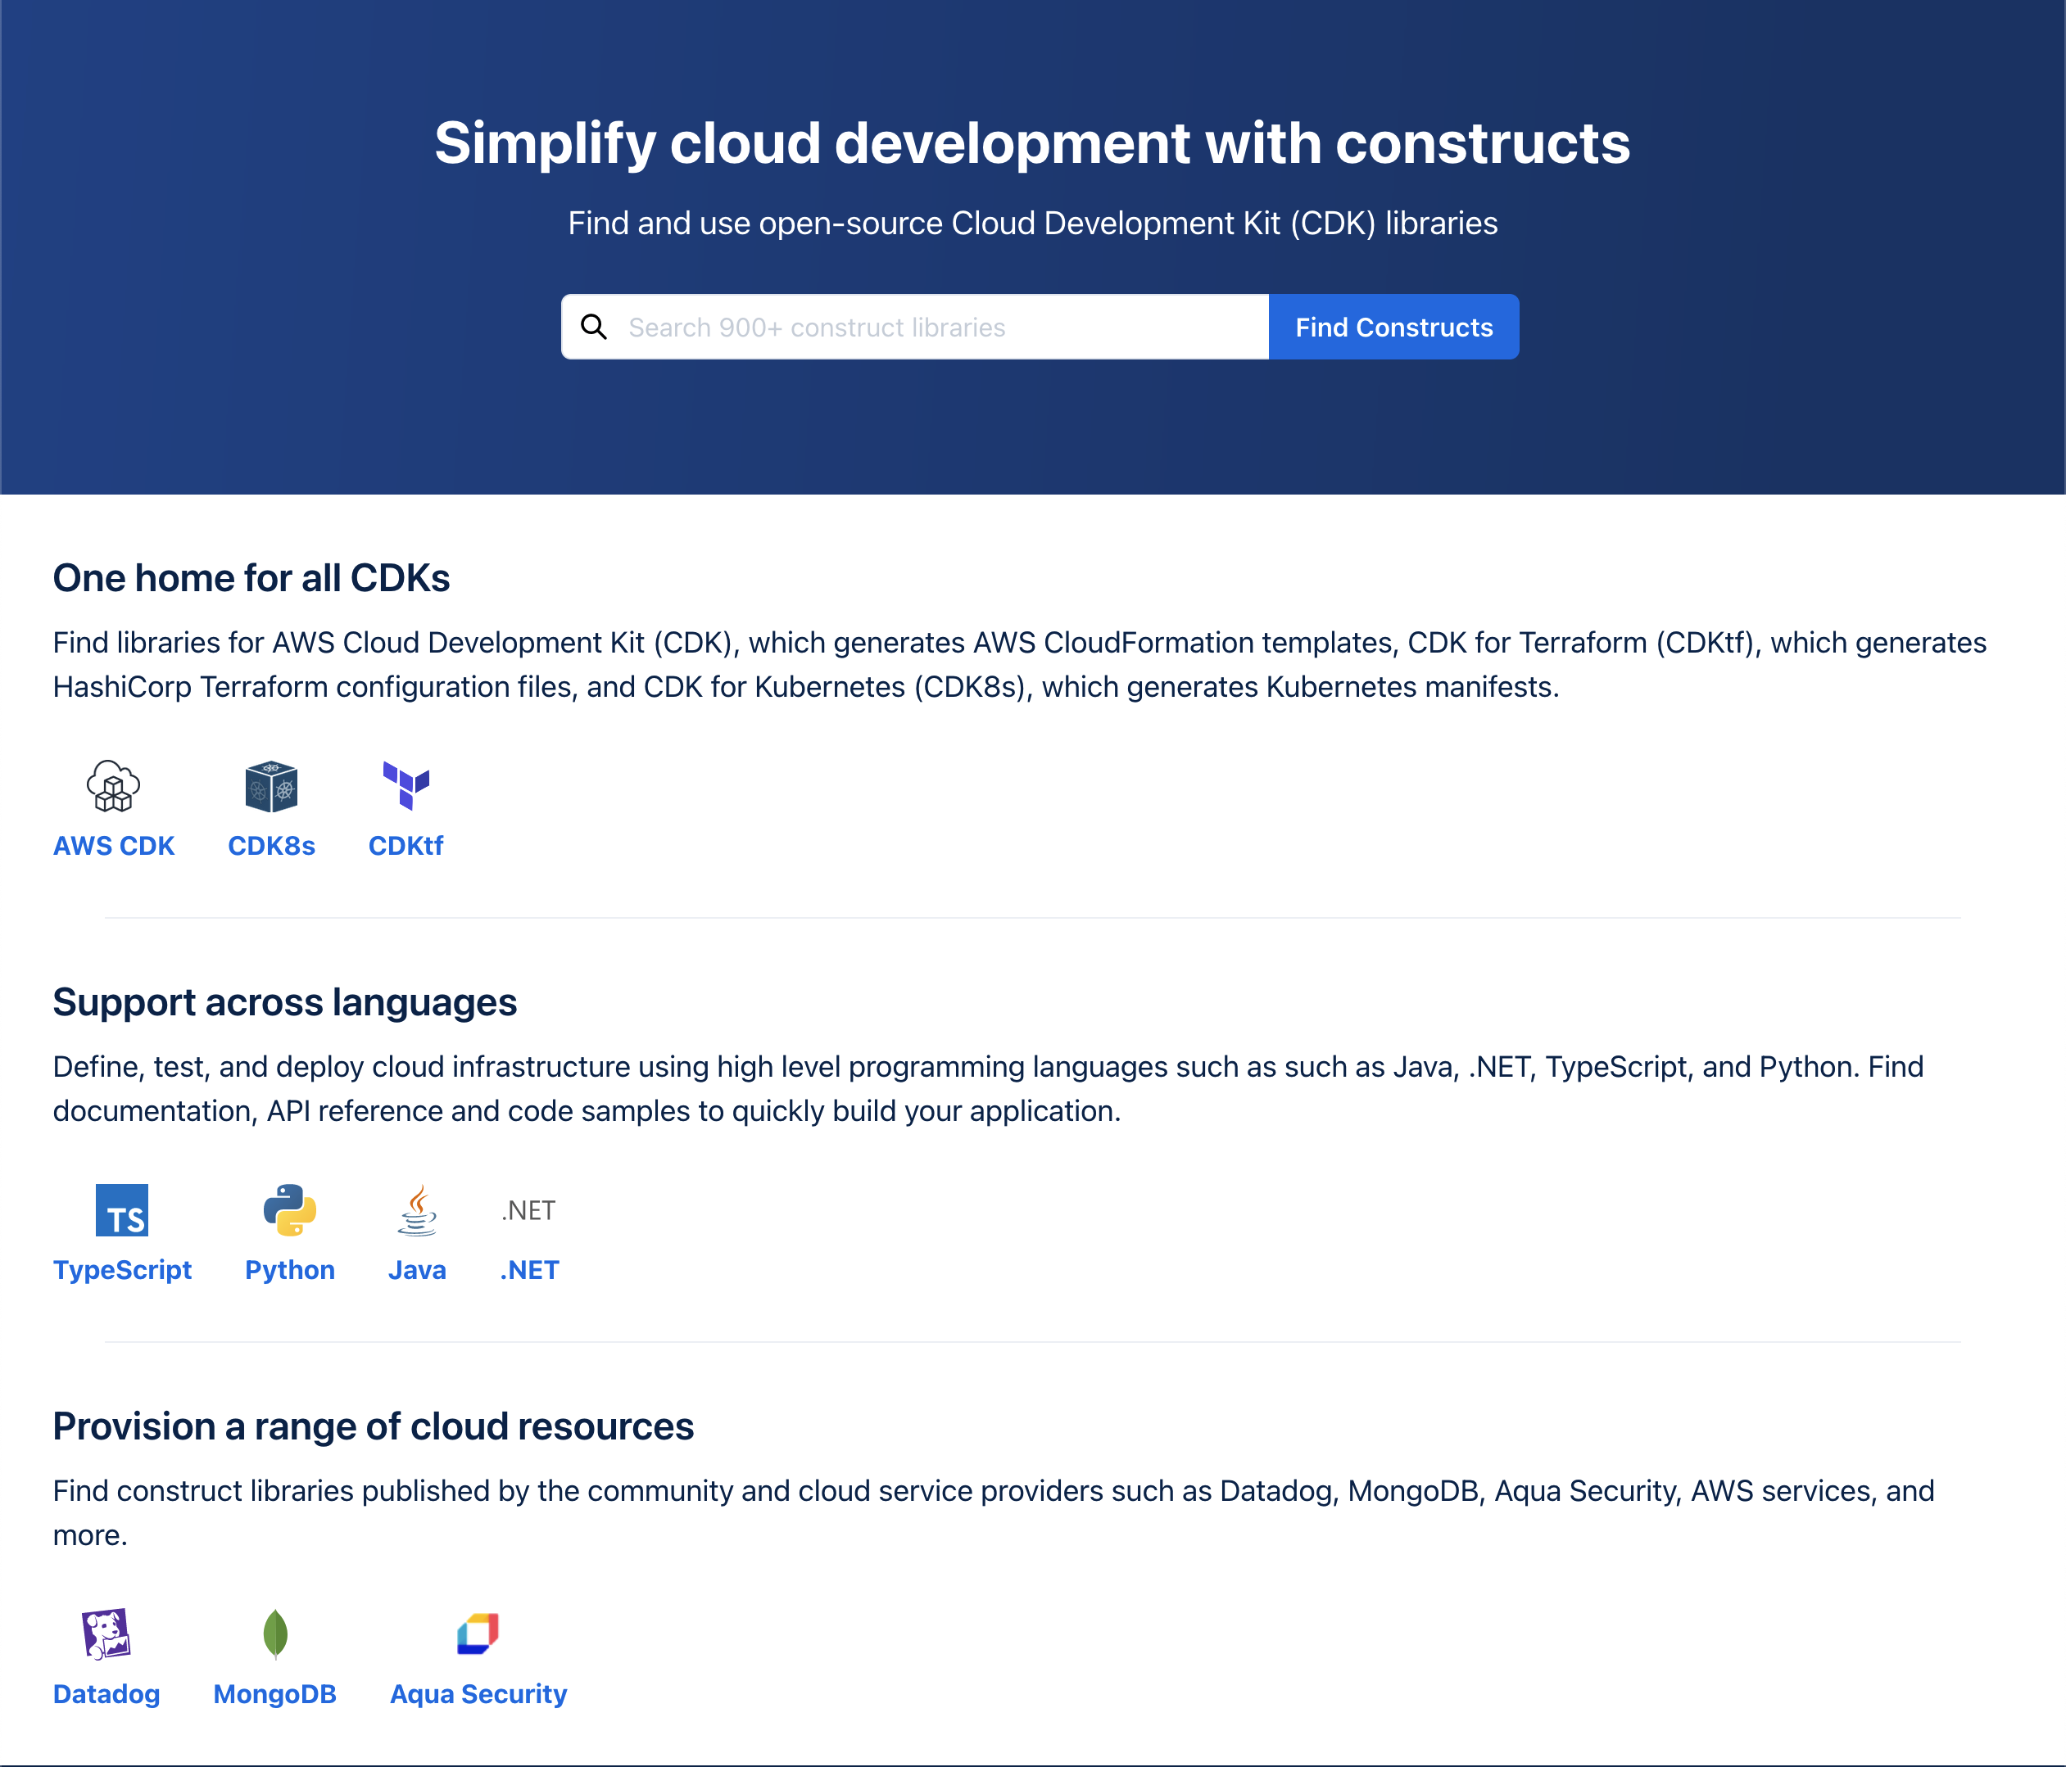This screenshot has width=2066, height=1767.
Task: Open the MongoDB provider link
Action: (274, 1693)
